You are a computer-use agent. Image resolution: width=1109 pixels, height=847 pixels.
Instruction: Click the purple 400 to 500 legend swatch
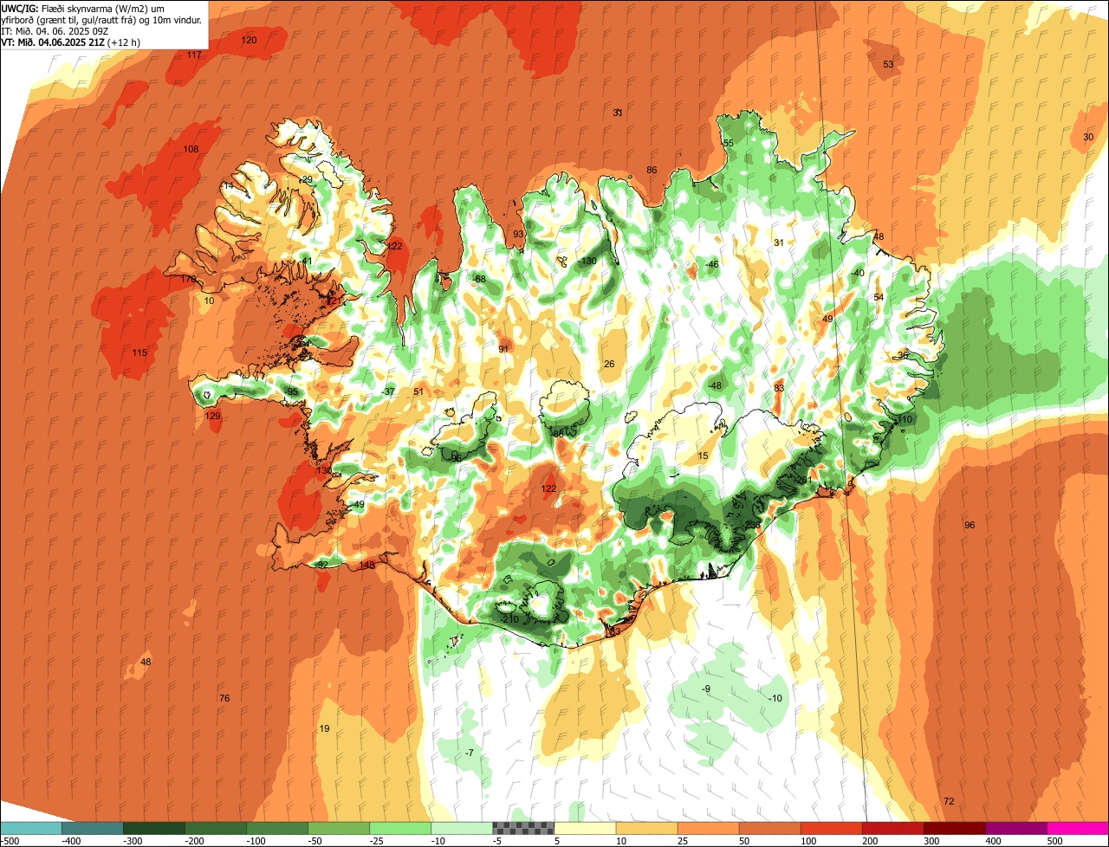point(1015,828)
